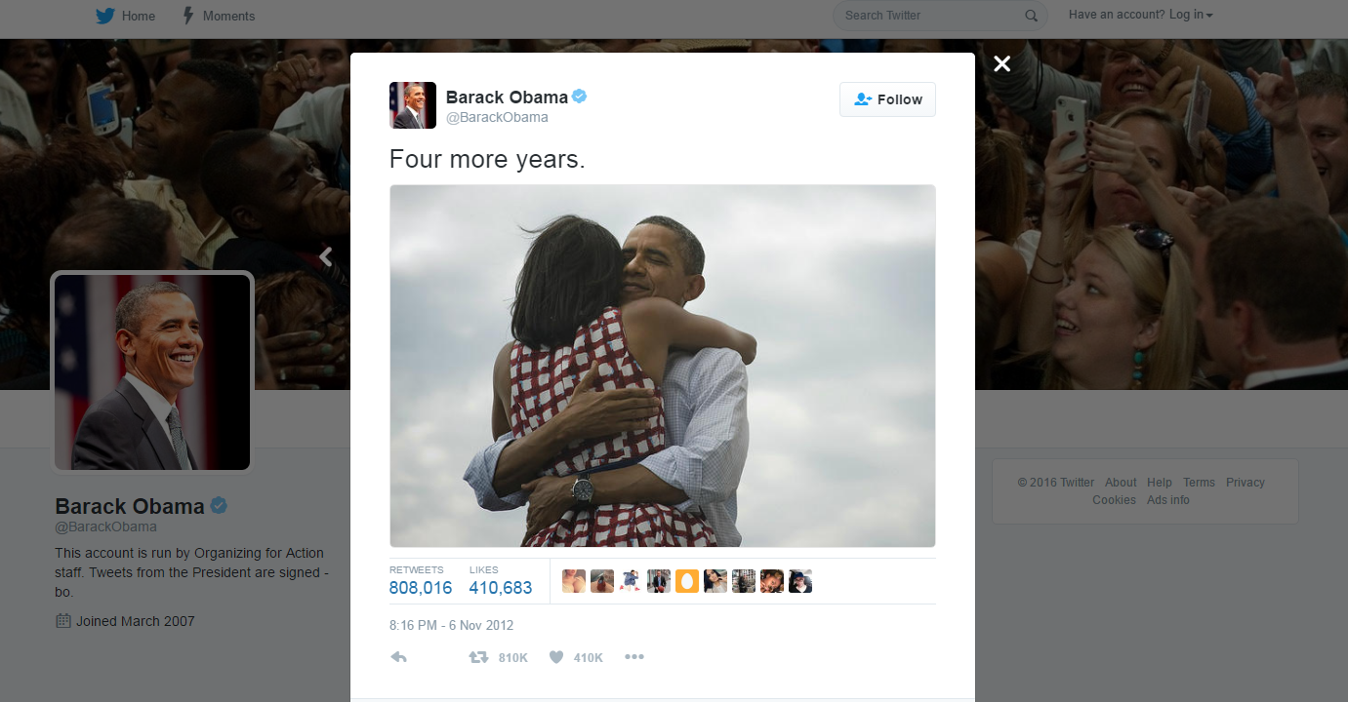Image resolution: width=1348 pixels, height=702 pixels.
Task: Open Moments via the lightning bolt icon
Action: click(x=188, y=16)
